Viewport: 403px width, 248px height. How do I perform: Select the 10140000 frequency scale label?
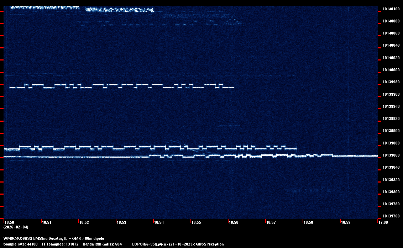[391, 70]
